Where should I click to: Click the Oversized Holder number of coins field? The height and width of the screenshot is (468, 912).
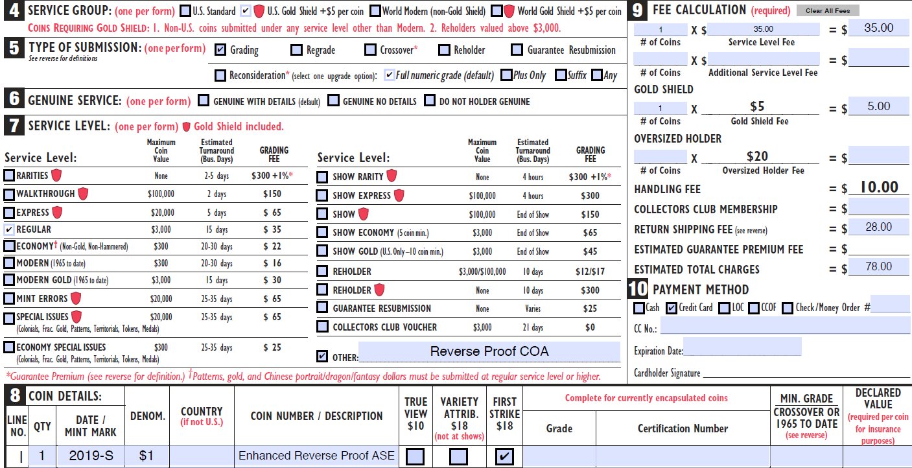661,157
